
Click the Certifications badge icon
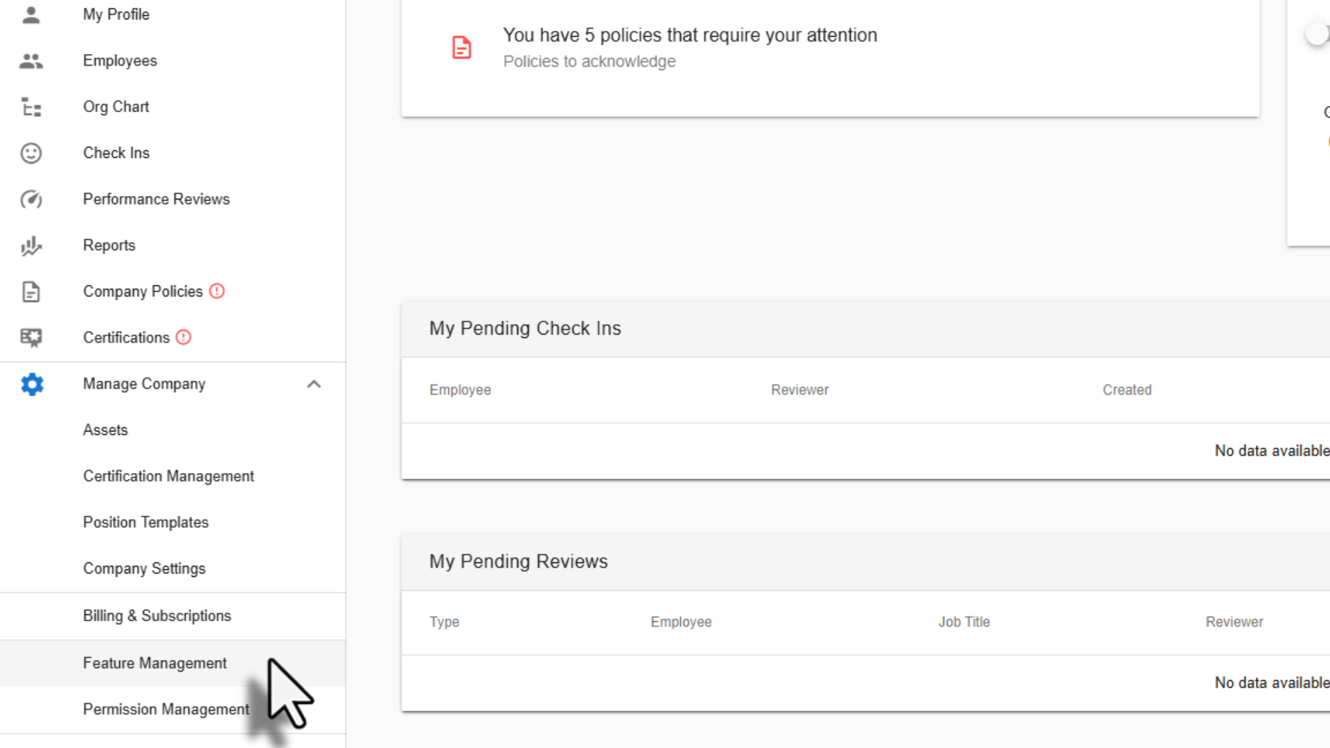pyautogui.click(x=31, y=338)
